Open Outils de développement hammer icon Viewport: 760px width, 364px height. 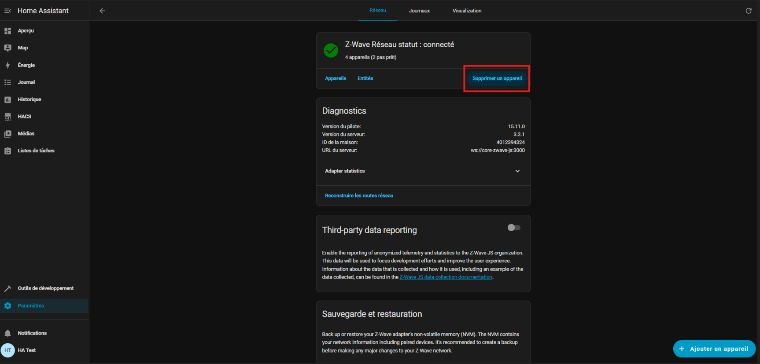pyautogui.click(x=7, y=288)
